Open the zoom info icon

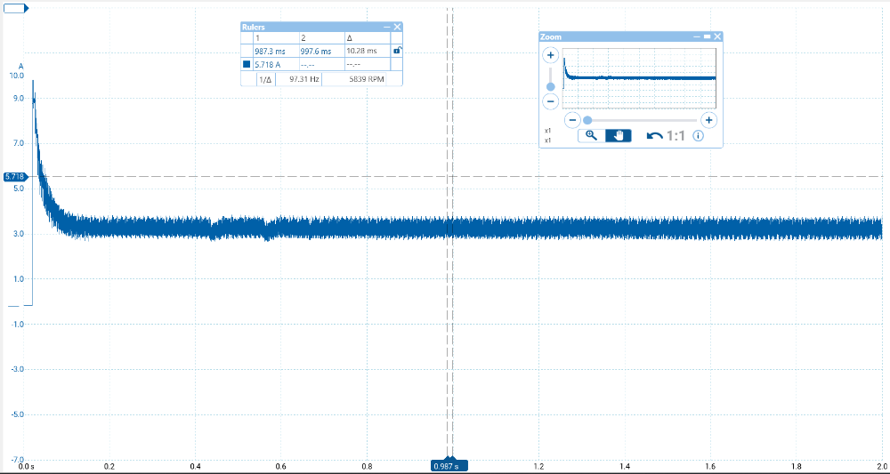(699, 136)
